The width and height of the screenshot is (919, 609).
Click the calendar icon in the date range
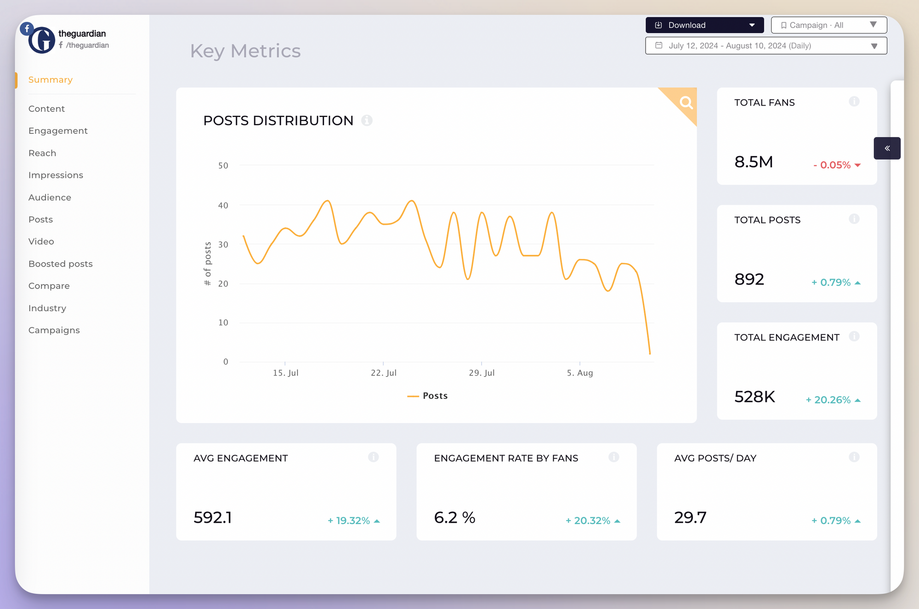pos(658,45)
